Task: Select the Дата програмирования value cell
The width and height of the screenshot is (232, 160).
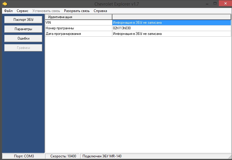Action: tap(172, 34)
